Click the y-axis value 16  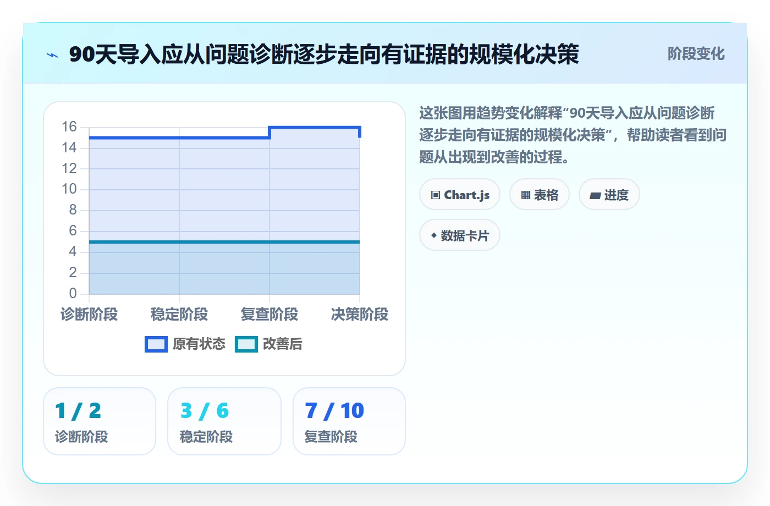tap(69, 127)
